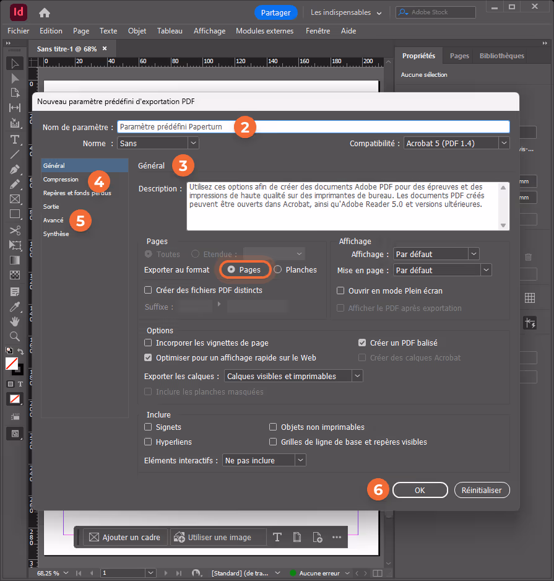Open the Objet menu
Screen dimensions: 554x581
[x=137, y=31]
